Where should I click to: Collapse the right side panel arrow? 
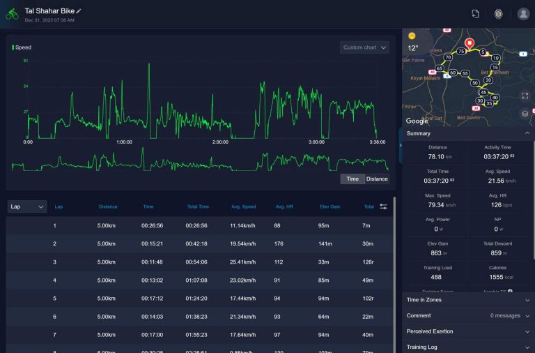[x=400, y=145]
